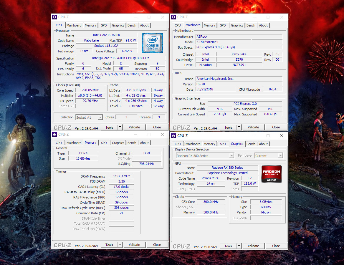Image resolution: width=344 pixels, height=265 pixels.
Task: Click the CPU-Z app icon in the Mainboard window title bar
Action: coord(173,17)
